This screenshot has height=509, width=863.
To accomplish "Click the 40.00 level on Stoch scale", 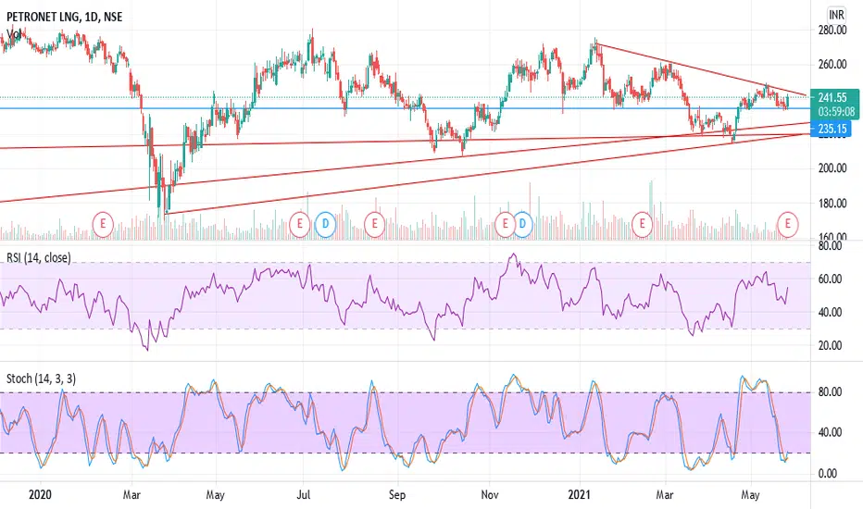I will (830, 432).
